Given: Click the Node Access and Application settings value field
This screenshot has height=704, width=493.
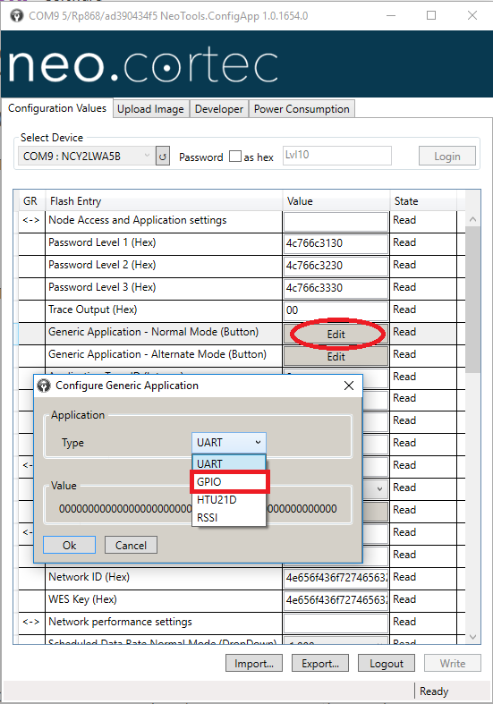Looking at the screenshot, I should [336, 221].
